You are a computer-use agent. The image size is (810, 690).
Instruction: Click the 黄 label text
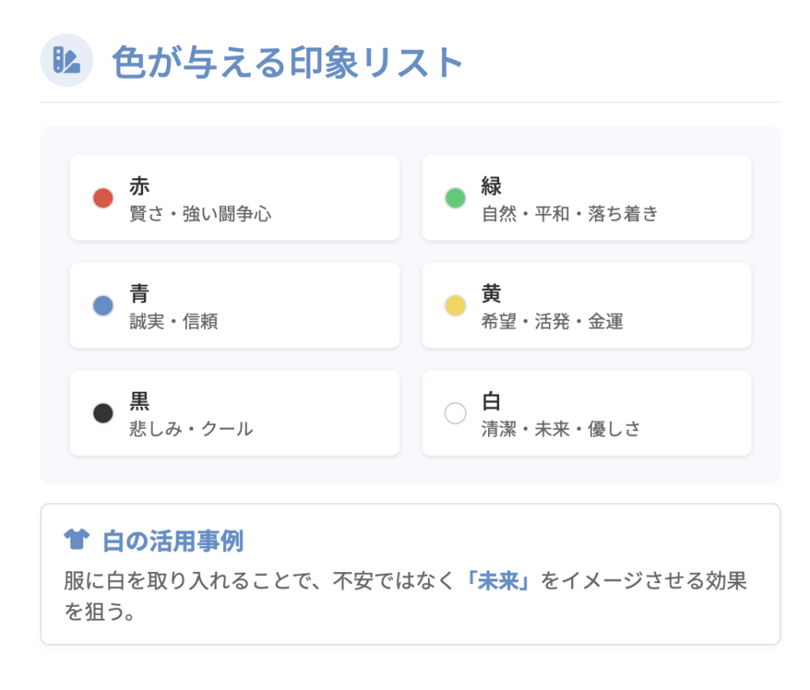click(x=491, y=294)
